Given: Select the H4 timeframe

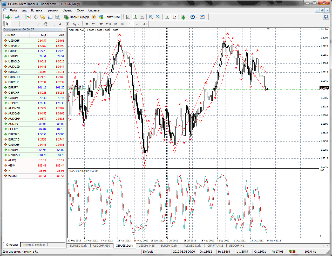Looking at the screenshot, I should pyautogui.click(x=123, y=24).
